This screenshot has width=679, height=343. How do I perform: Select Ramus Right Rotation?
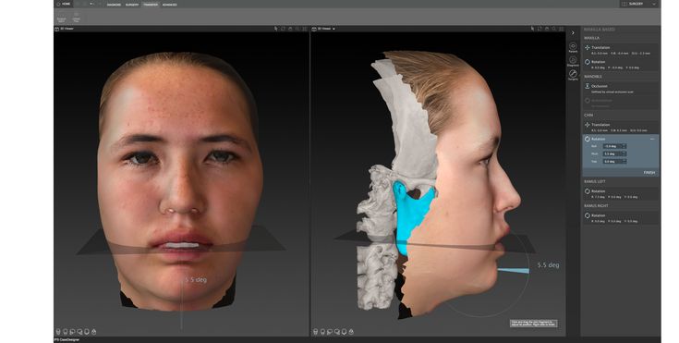[621, 217]
